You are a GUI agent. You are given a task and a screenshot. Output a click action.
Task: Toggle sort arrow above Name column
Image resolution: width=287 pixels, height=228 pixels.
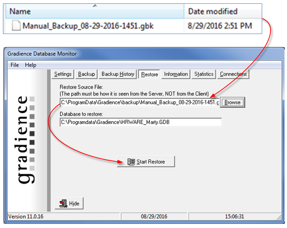point(95,5)
